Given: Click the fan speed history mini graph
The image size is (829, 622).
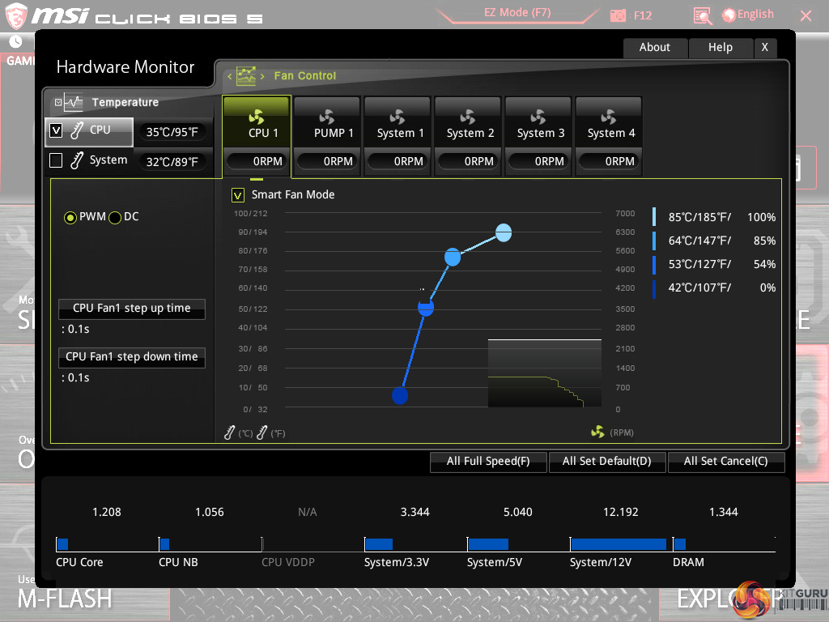Looking at the screenshot, I should tap(545, 373).
